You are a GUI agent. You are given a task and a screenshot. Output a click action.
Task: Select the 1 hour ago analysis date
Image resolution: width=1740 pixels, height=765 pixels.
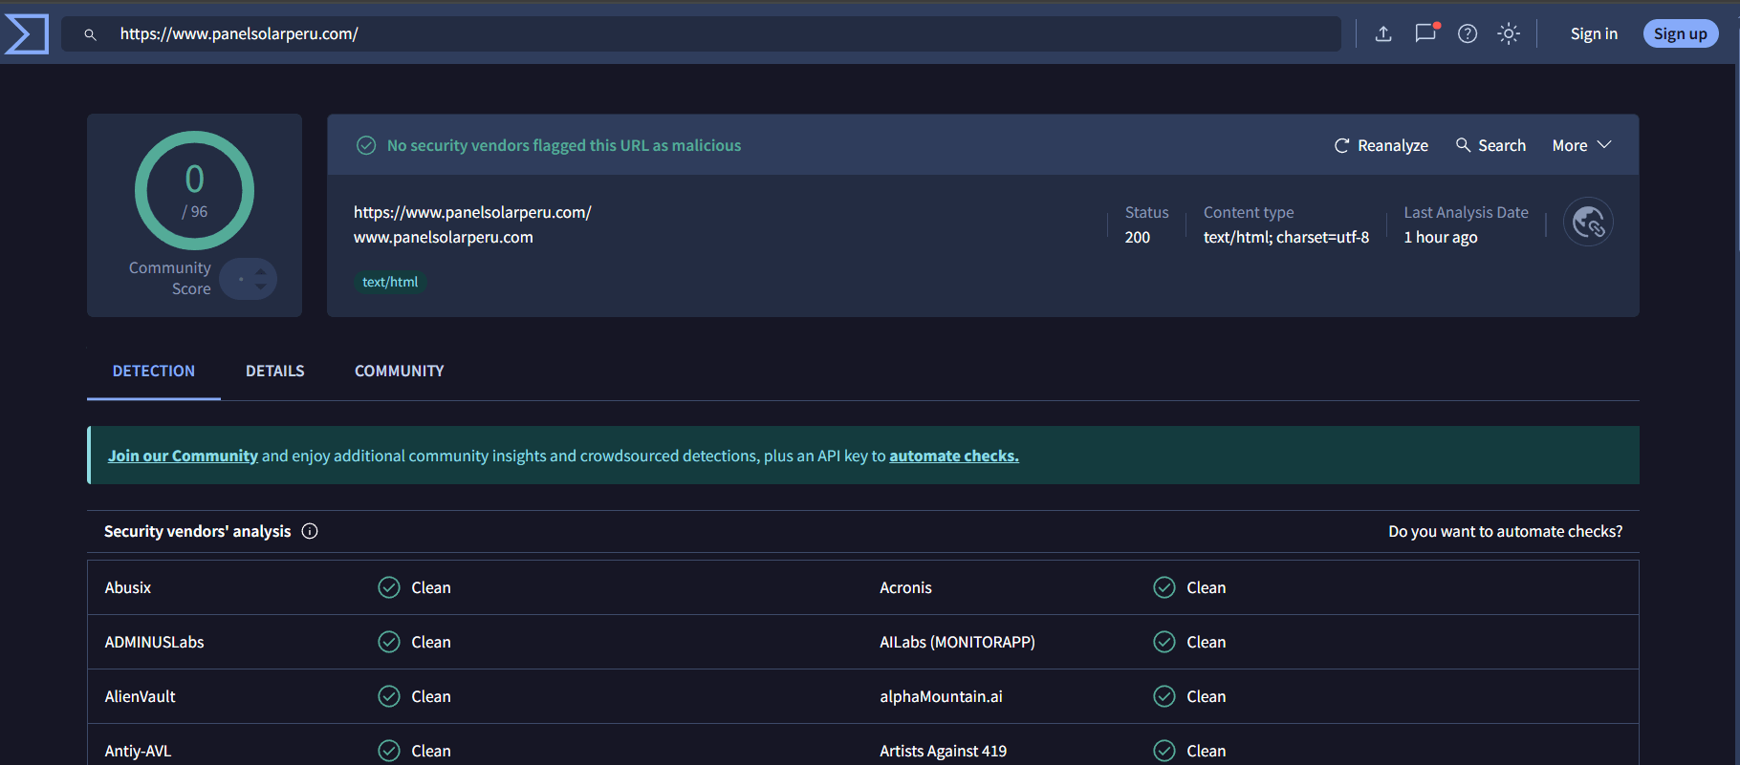tap(1441, 237)
